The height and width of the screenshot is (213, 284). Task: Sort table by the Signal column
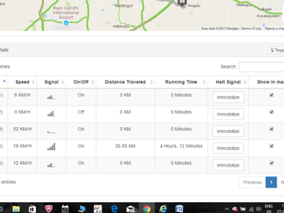click(x=51, y=82)
